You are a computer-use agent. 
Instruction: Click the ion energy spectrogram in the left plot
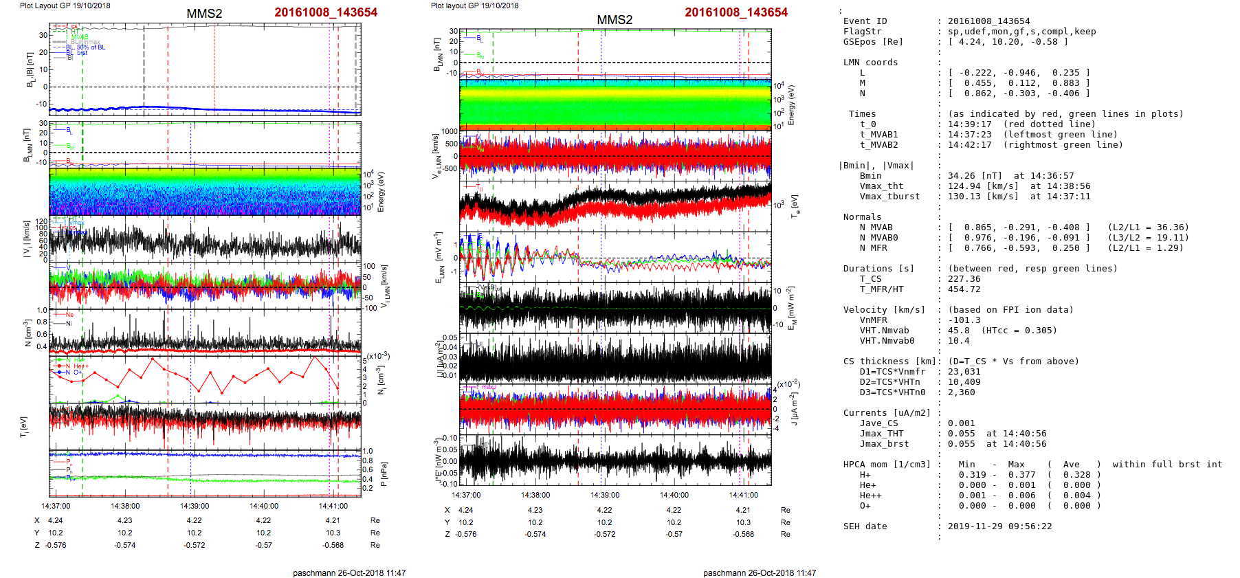[x=205, y=192]
